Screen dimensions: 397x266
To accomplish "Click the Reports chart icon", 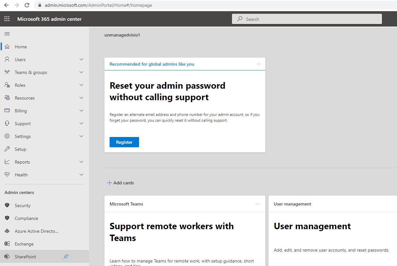I will click(7, 162).
